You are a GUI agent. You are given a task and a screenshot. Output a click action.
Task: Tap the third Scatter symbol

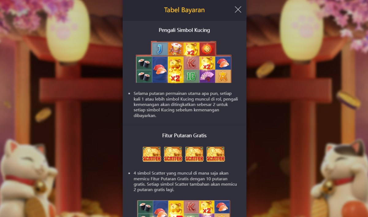pyautogui.click(x=194, y=154)
